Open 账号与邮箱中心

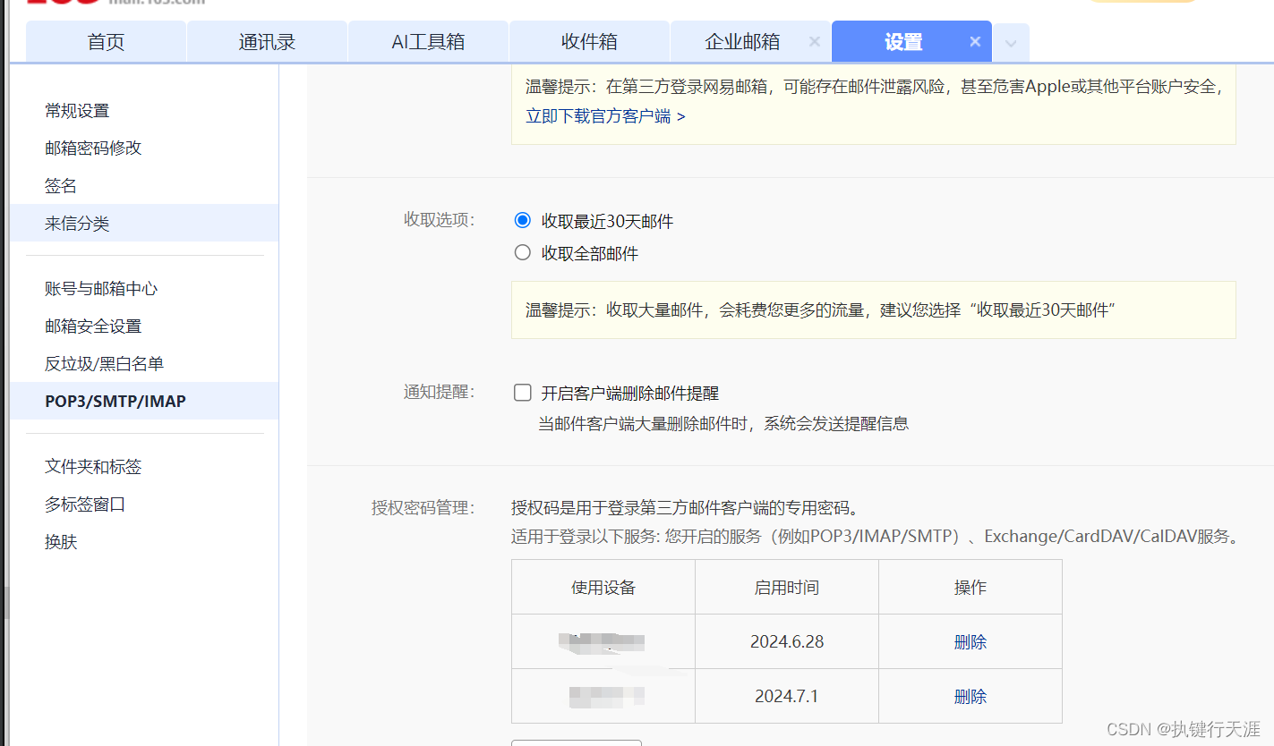144,289
